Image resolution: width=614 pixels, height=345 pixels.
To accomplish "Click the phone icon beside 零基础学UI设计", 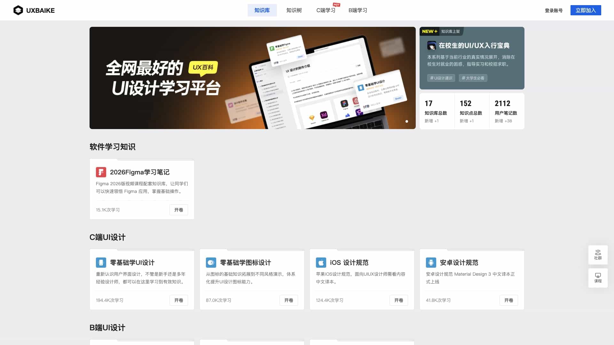I will click(101, 263).
